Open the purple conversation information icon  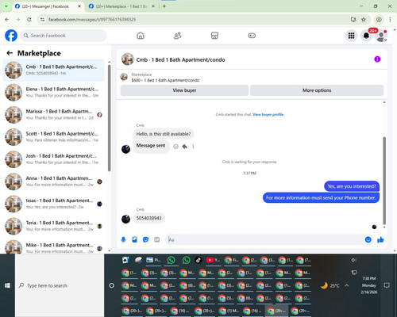(x=377, y=59)
